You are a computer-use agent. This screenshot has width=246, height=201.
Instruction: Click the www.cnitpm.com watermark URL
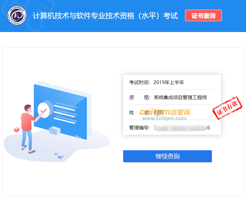pos(164,118)
